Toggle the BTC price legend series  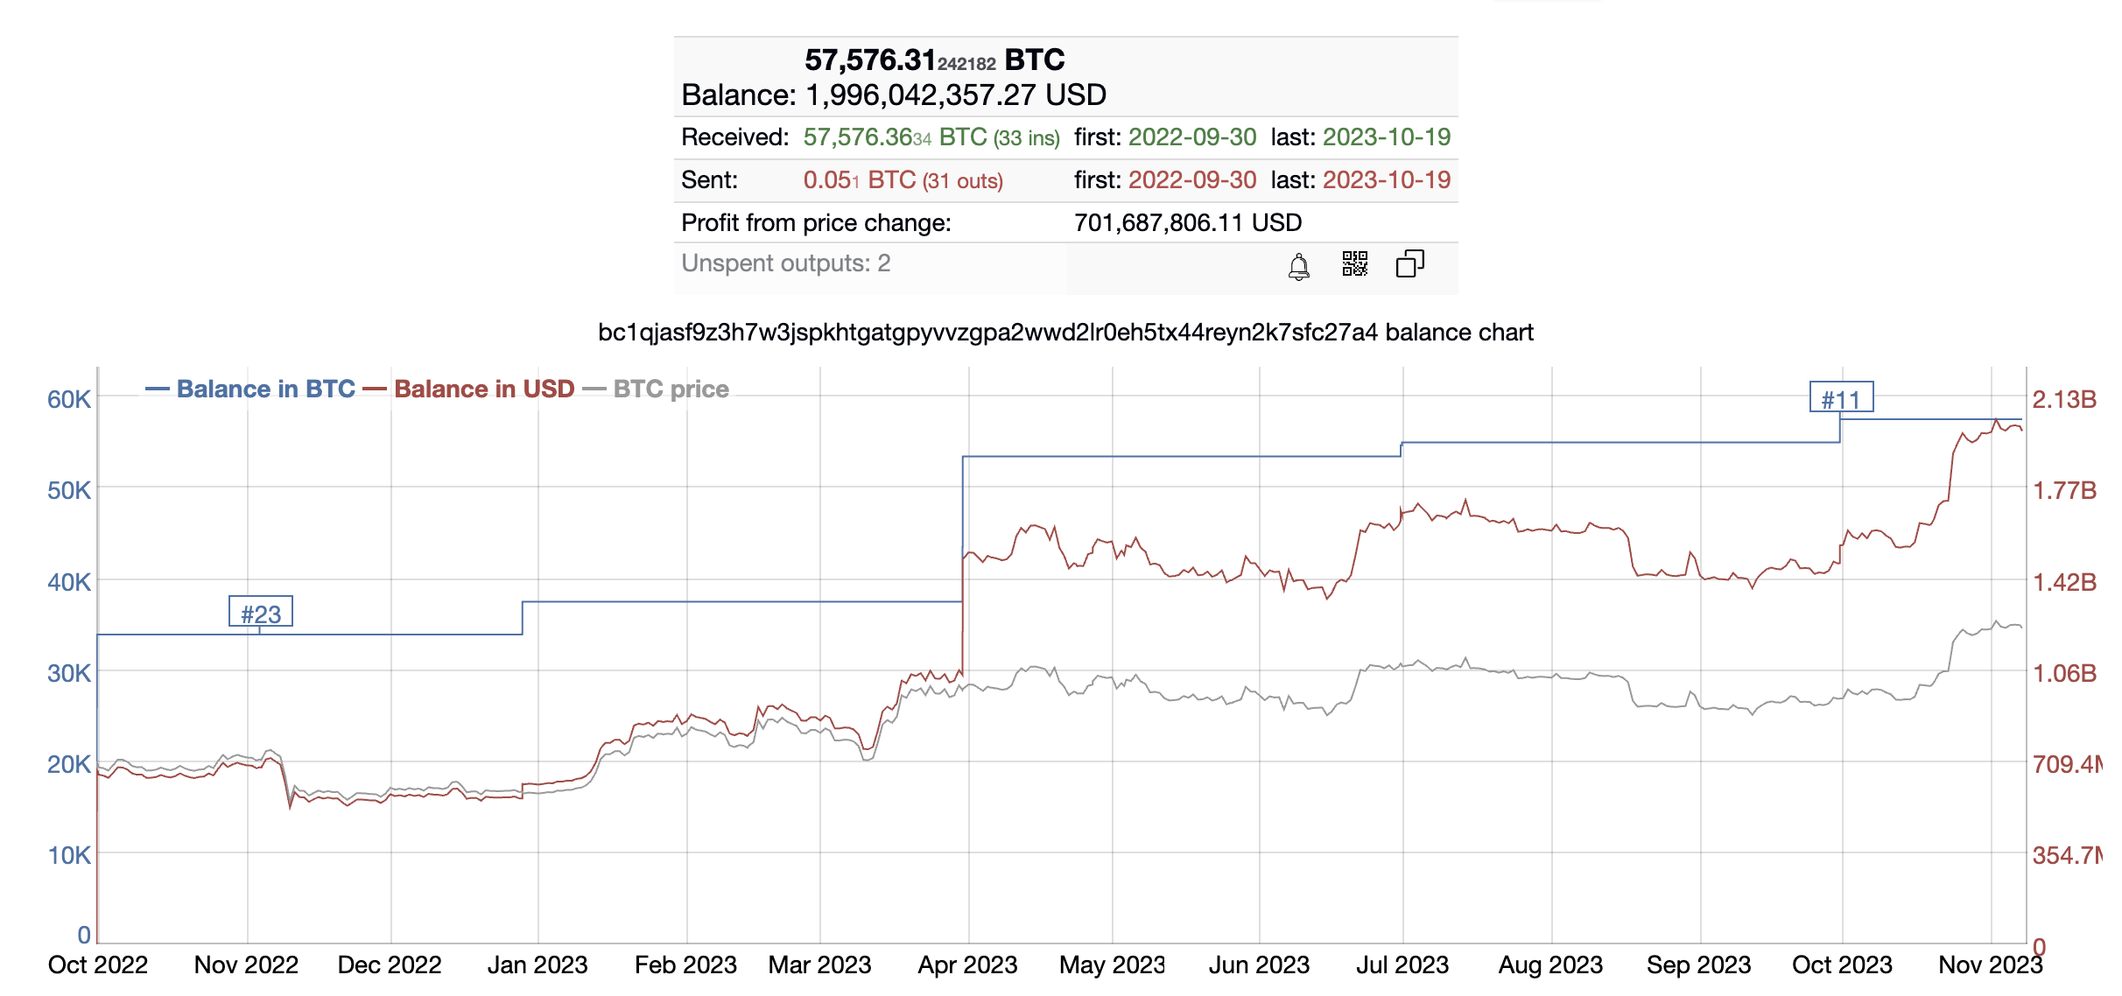tap(656, 389)
